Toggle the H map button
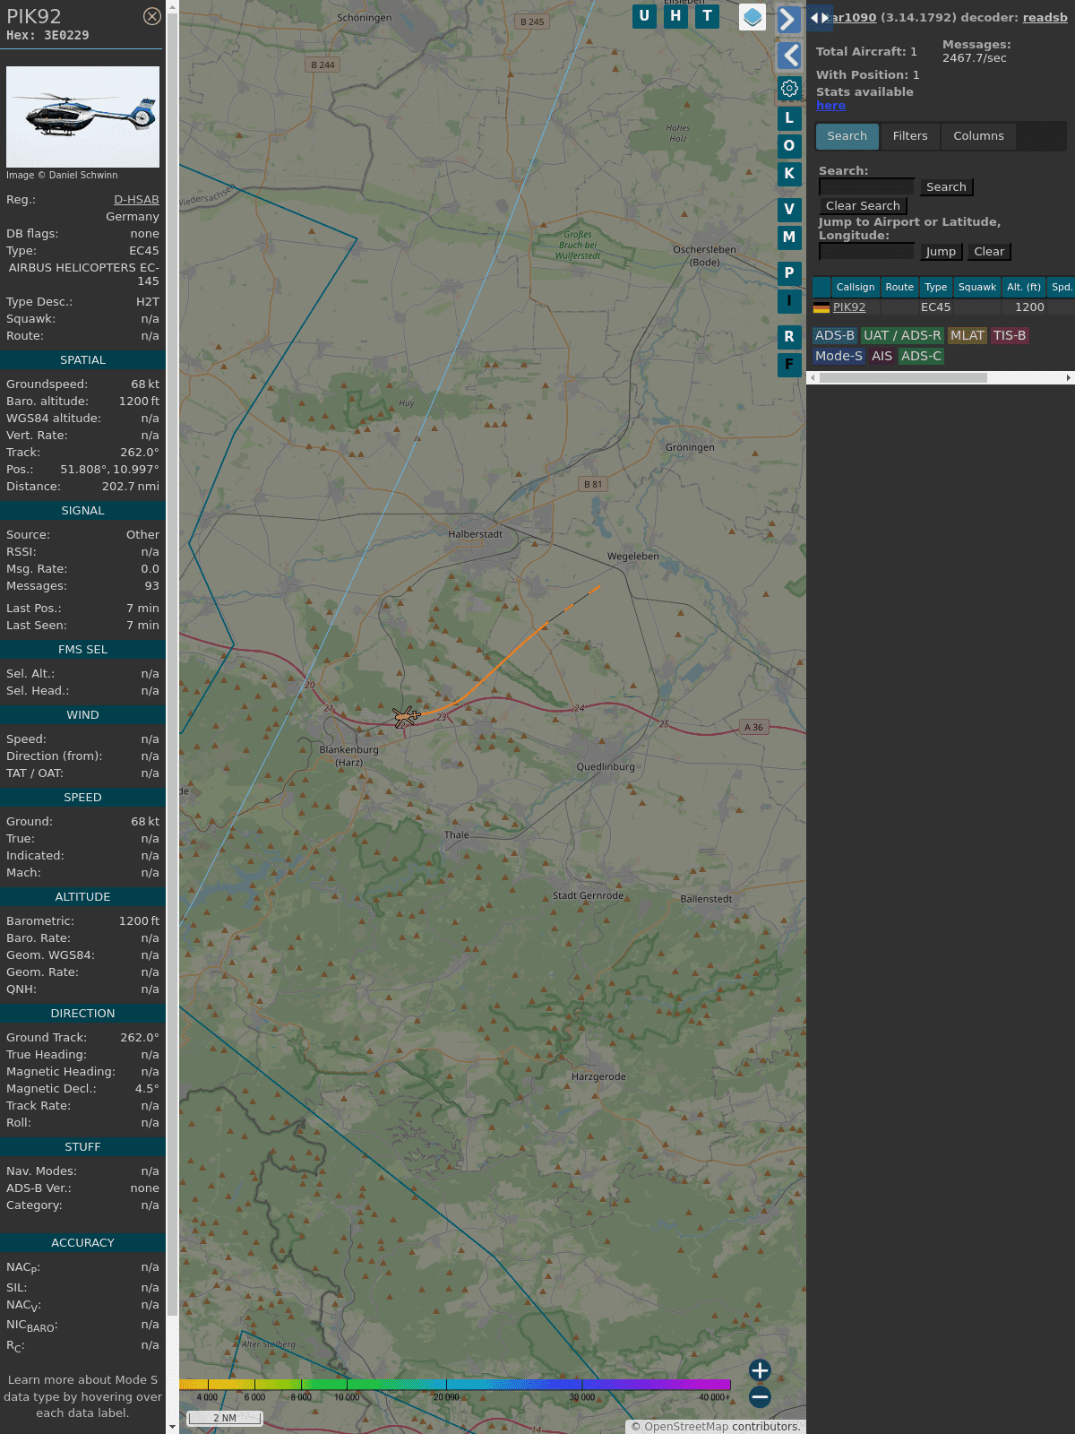Image resolution: width=1075 pixels, height=1434 pixels. coord(675,16)
